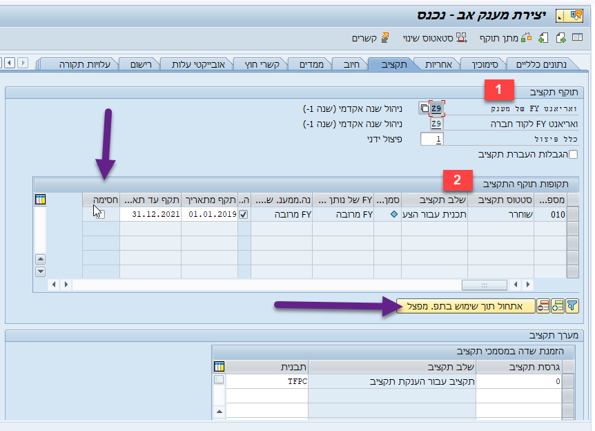Click the תקציב עבור הענקת תקציב cell
595x431 pixels.
(392, 381)
